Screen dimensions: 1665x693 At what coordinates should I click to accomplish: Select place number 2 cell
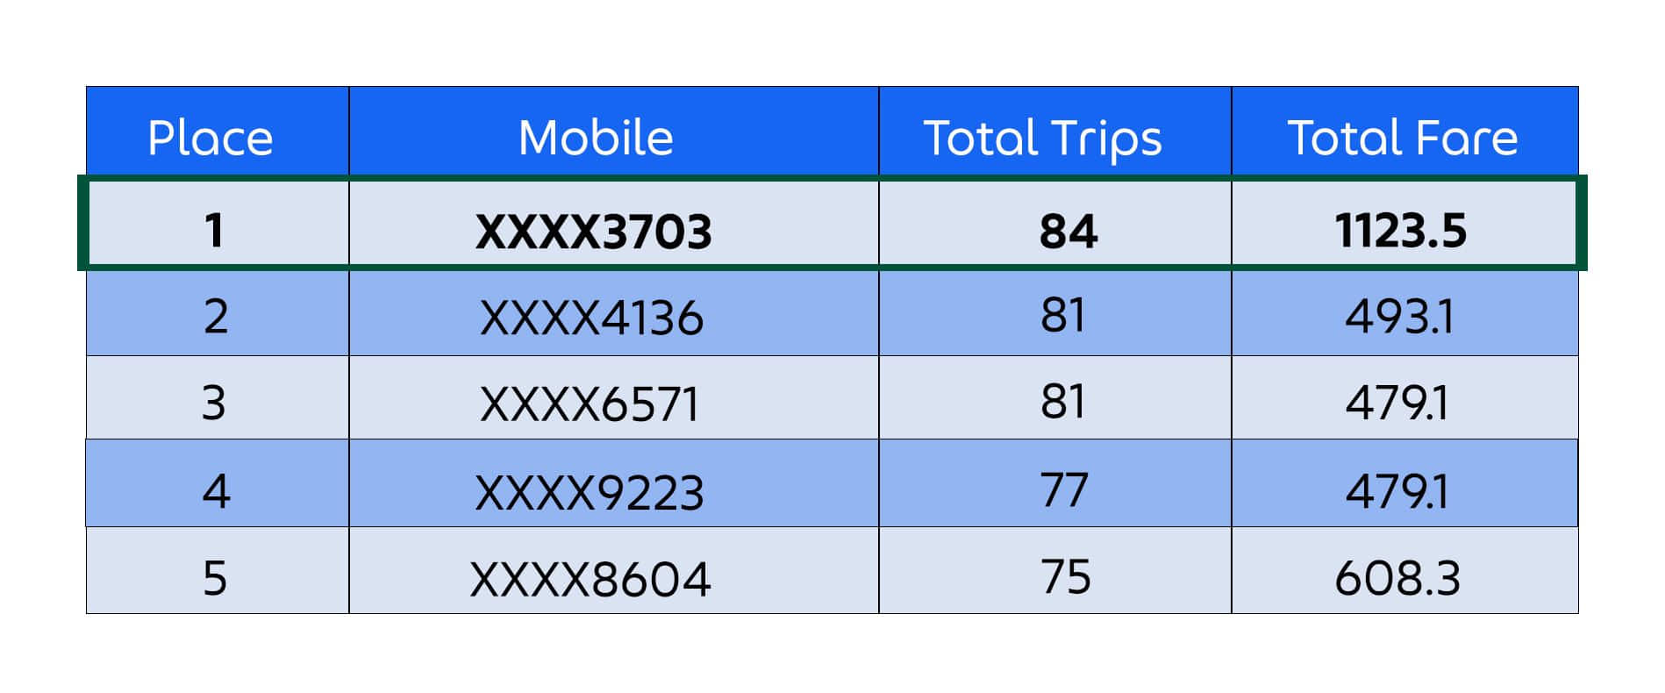click(x=218, y=313)
